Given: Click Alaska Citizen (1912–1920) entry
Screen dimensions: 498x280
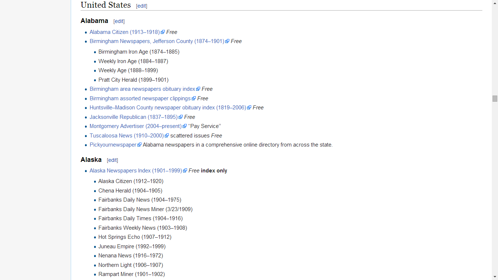Looking at the screenshot, I should point(131,181).
